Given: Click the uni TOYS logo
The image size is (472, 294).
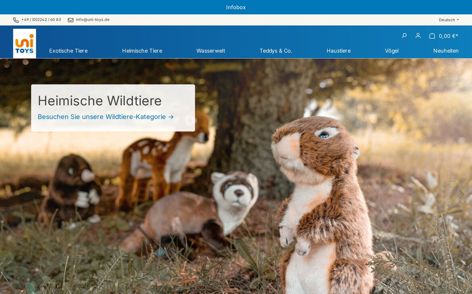Looking at the screenshot, I should [24, 43].
